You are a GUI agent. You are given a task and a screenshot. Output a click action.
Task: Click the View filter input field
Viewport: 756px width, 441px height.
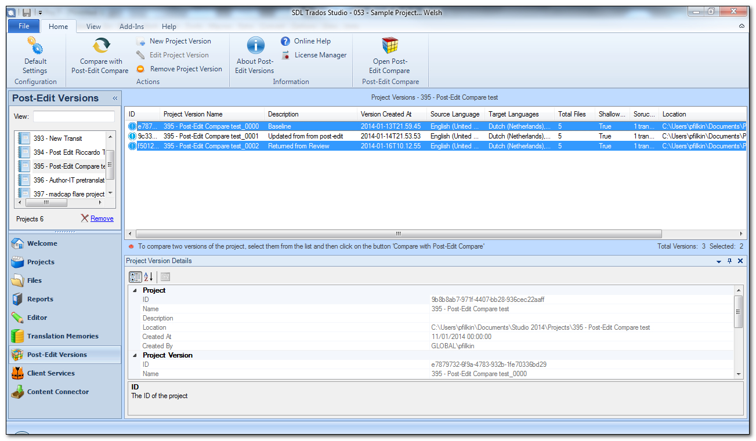coord(74,116)
